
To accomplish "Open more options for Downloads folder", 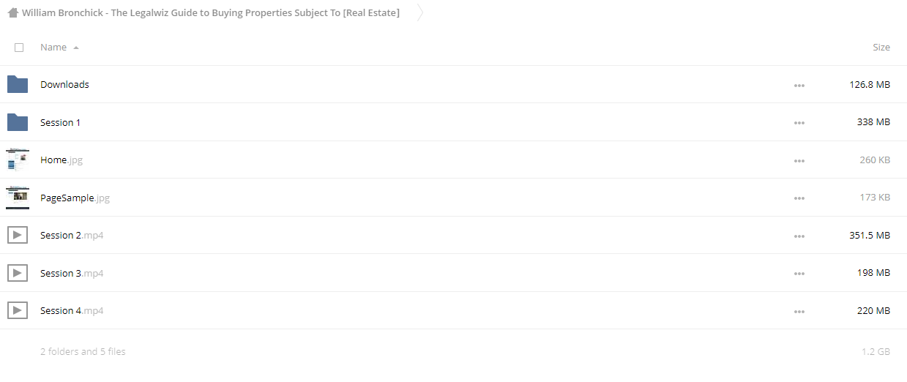I will [x=799, y=86].
